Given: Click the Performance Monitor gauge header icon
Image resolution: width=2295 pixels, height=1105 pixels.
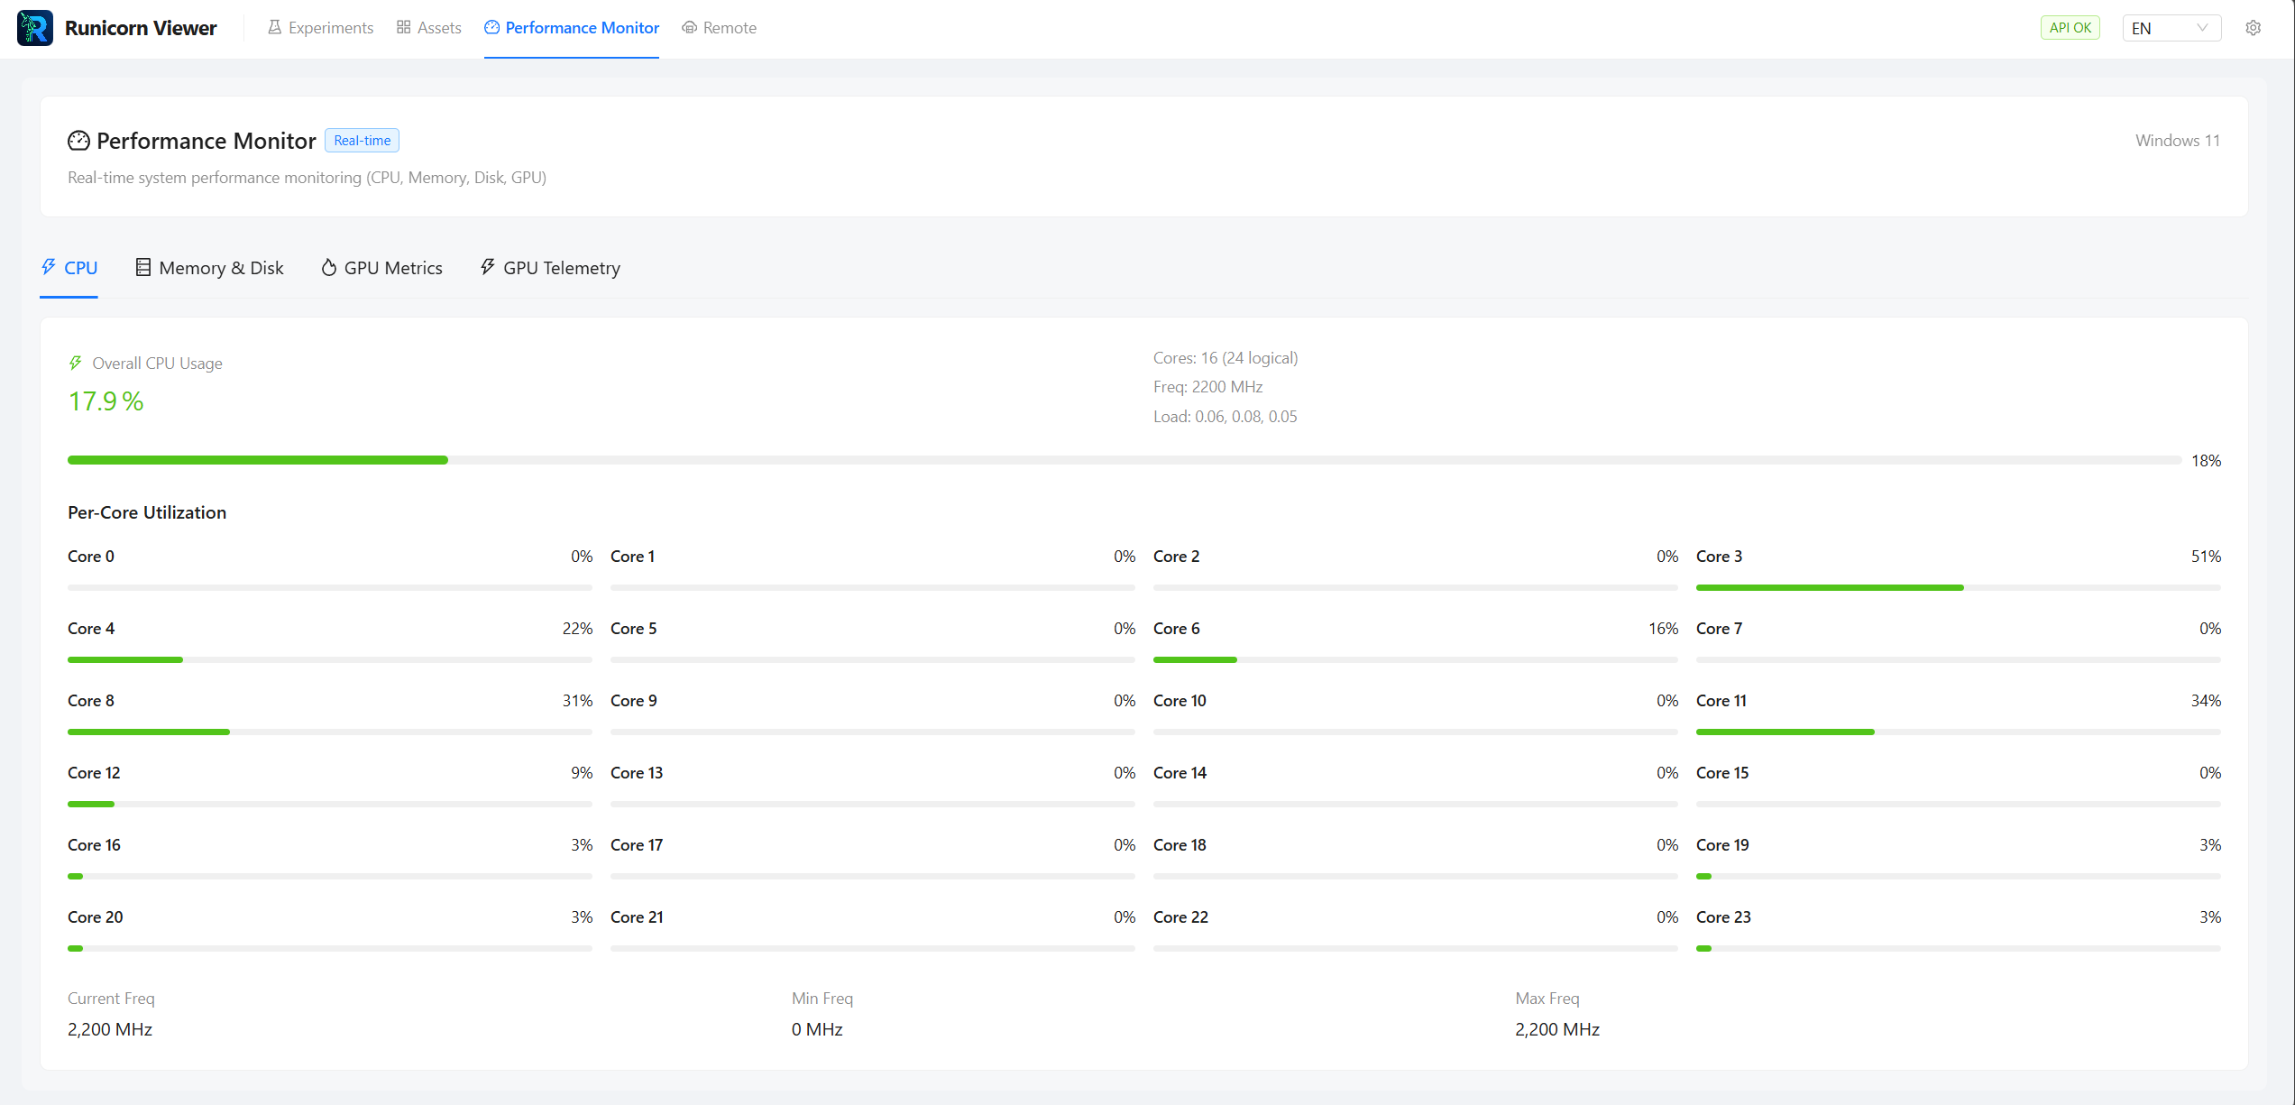Looking at the screenshot, I should 78,141.
